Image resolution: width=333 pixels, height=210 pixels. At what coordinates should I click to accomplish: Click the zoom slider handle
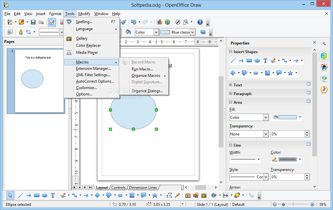click(x=283, y=205)
